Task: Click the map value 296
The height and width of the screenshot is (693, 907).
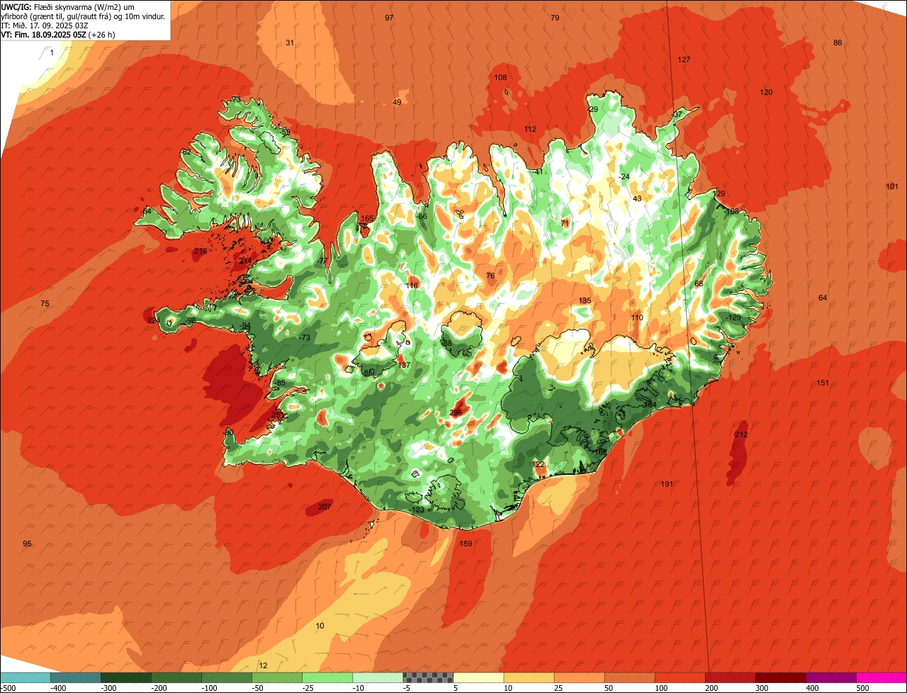Action: pyautogui.click(x=456, y=412)
